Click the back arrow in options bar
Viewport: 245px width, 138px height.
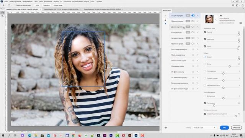pyautogui.click(x=3, y=5)
